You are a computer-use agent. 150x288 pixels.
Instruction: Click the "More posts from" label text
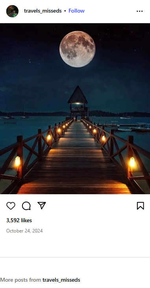20,280
